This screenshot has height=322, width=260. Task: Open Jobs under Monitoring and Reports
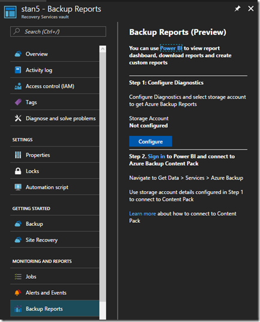(x=55, y=276)
